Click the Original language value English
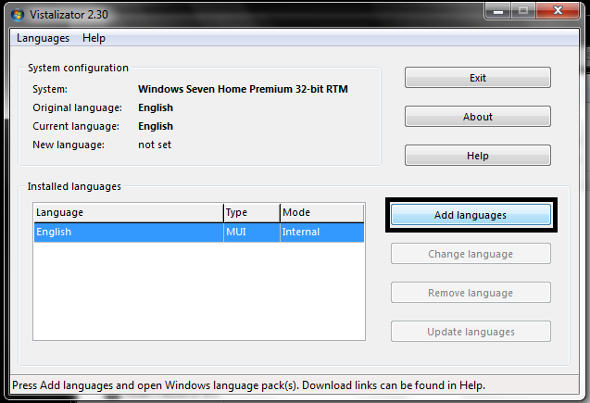The image size is (590, 403). [x=156, y=108]
